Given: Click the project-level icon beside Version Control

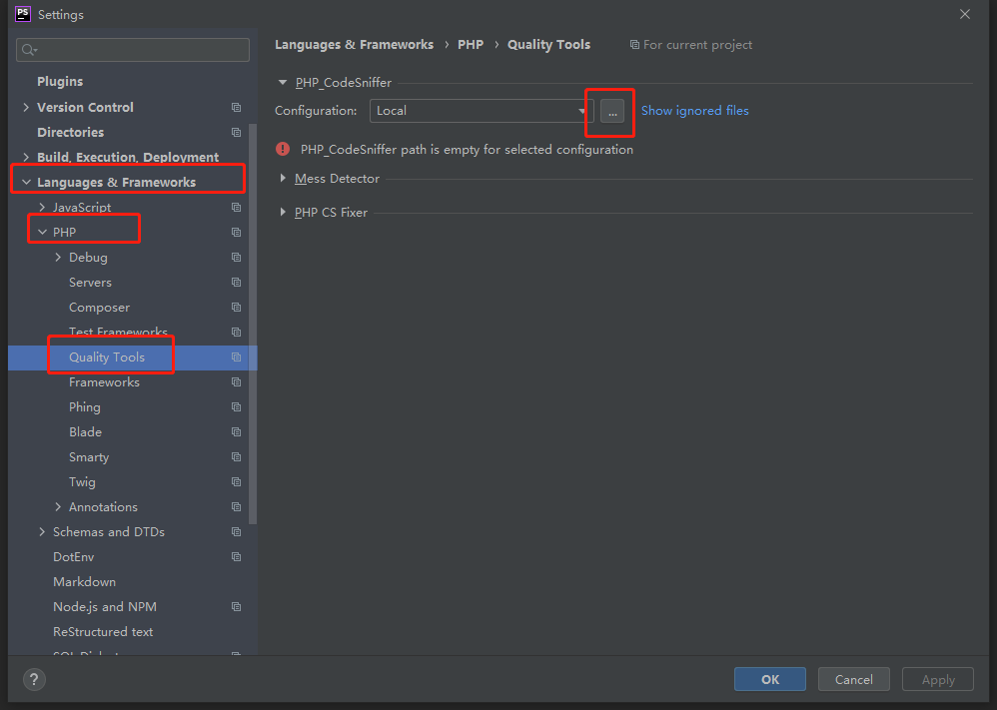Looking at the screenshot, I should tap(237, 108).
